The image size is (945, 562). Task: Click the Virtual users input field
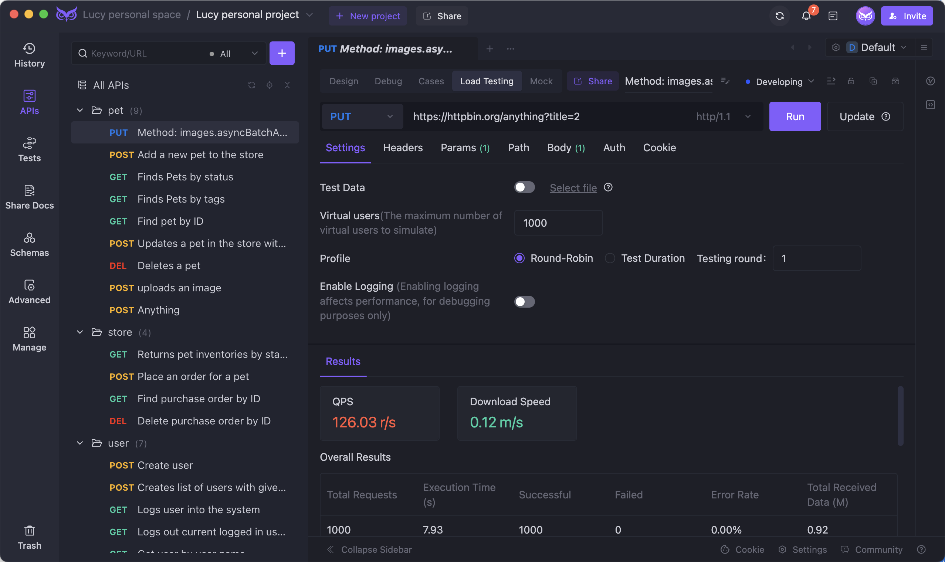558,223
